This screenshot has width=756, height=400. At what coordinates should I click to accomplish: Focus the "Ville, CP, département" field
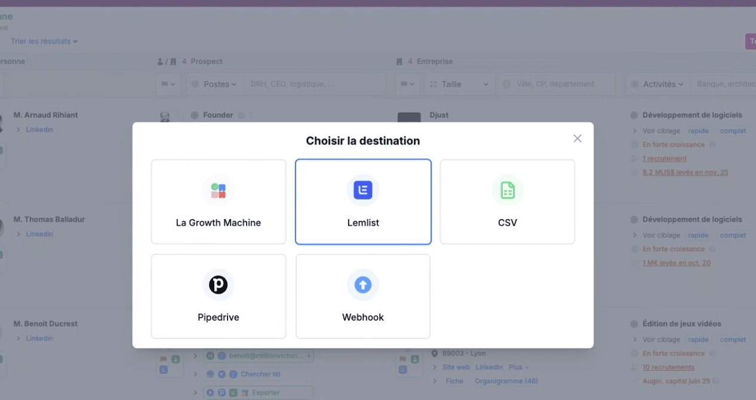[x=556, y=84]
